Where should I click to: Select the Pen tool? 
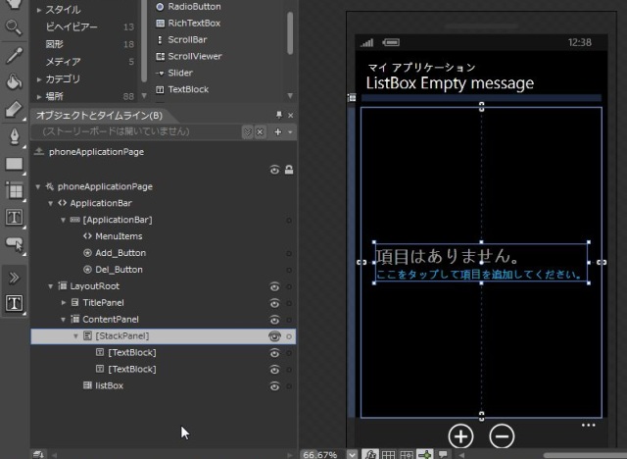click(14, 136)
